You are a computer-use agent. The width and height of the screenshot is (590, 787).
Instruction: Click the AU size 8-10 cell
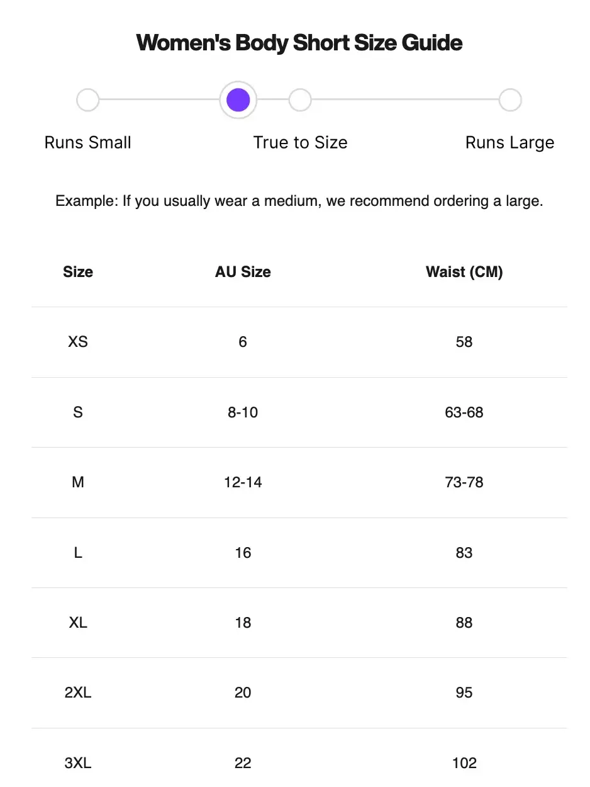point(243,412)
